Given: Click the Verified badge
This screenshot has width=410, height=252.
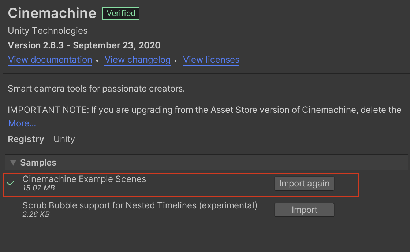Looking at the screenshot, I should tap(121, 14).
